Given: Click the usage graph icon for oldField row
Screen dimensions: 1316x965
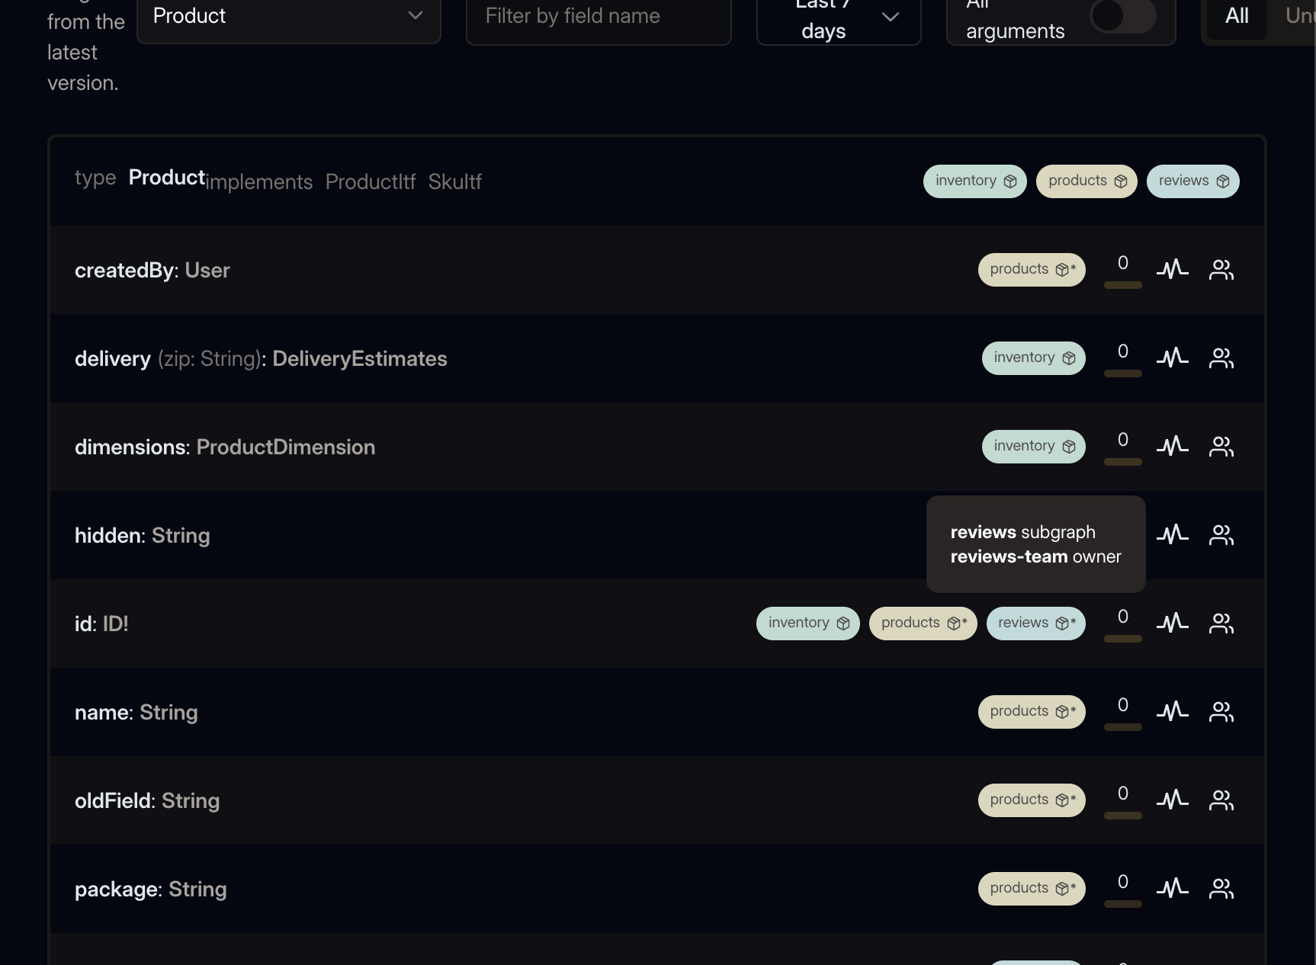Looking at the screenshot, I should [x=1172, y=800].
